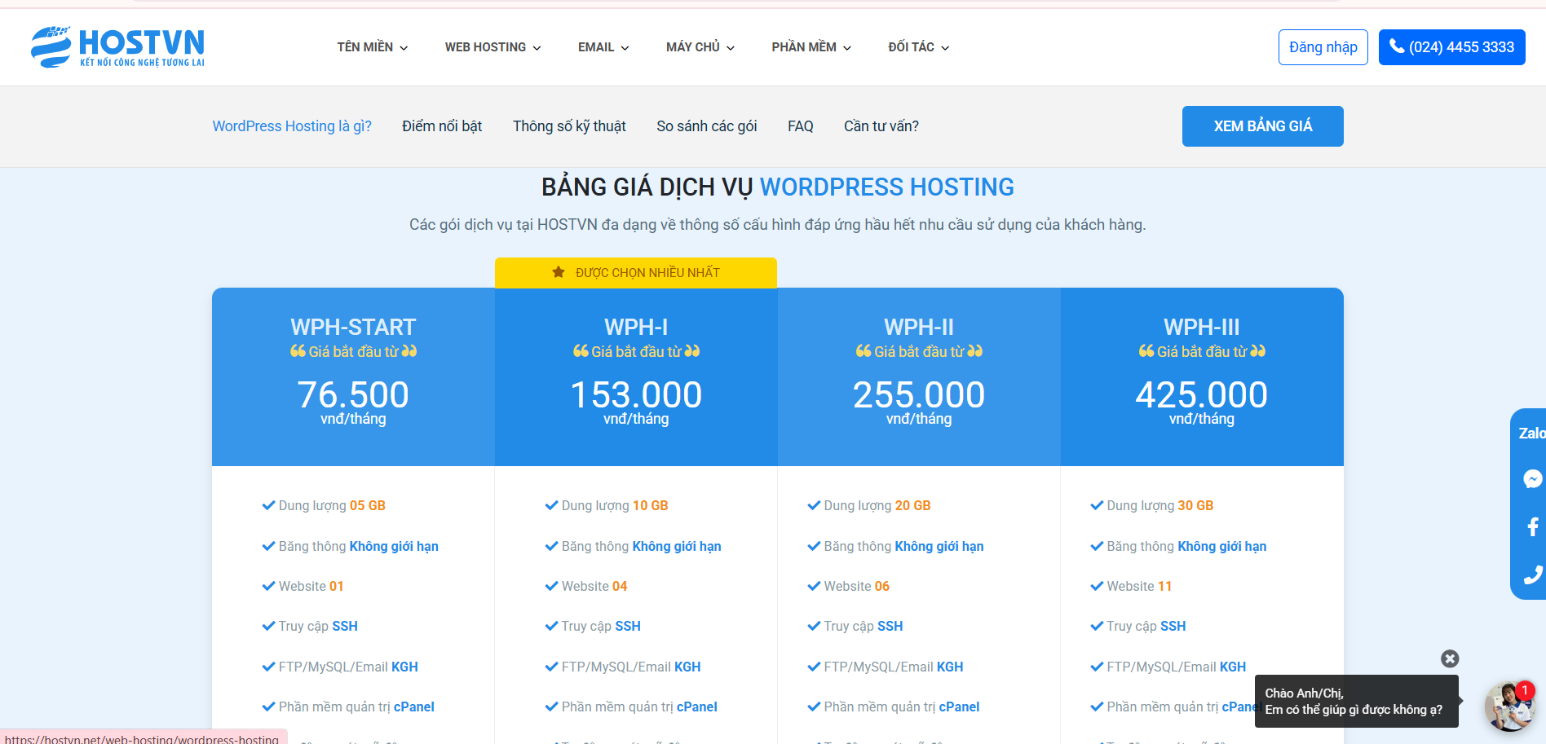Call the (024) 4455 3333 hotline button

click(1451, 47)
